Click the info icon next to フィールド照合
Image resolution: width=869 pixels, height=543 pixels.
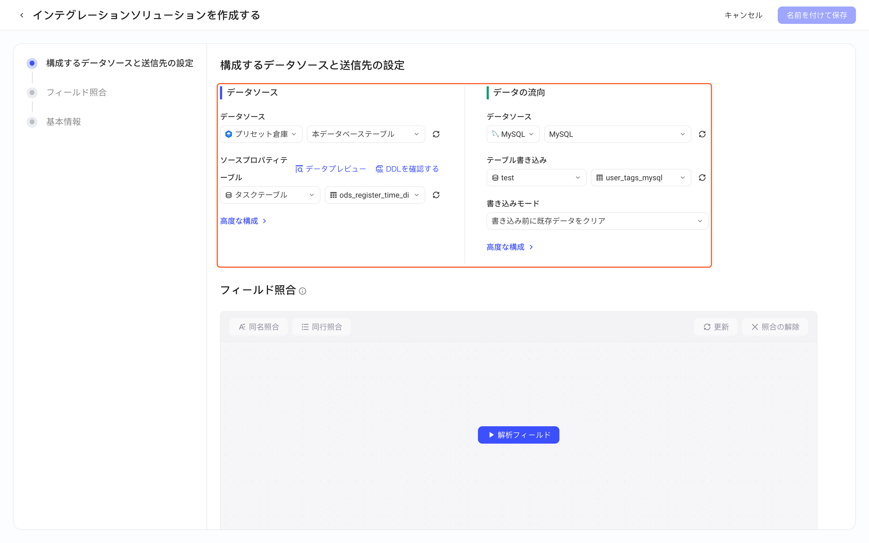point(302,291)
